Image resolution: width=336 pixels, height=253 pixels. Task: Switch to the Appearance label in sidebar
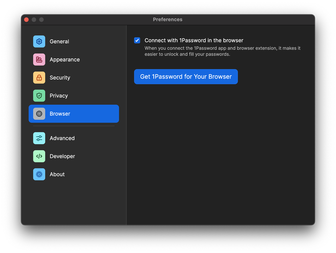[65, 60]
